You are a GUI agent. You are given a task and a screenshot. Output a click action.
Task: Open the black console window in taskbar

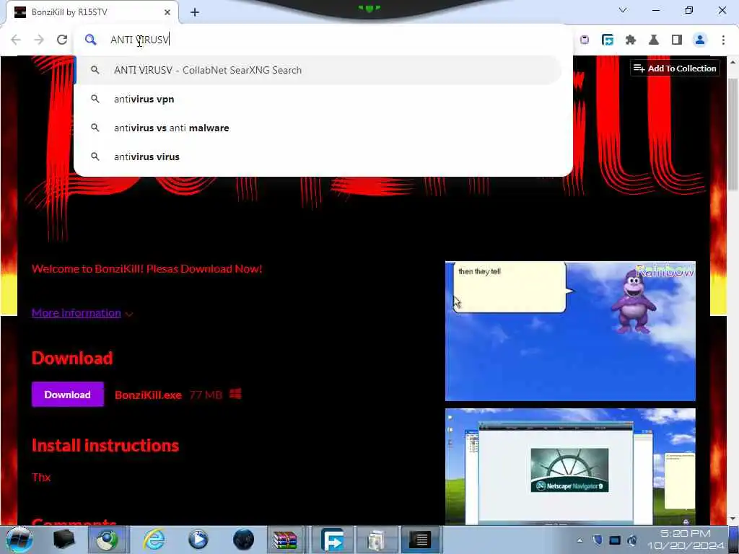click(421, 540)
